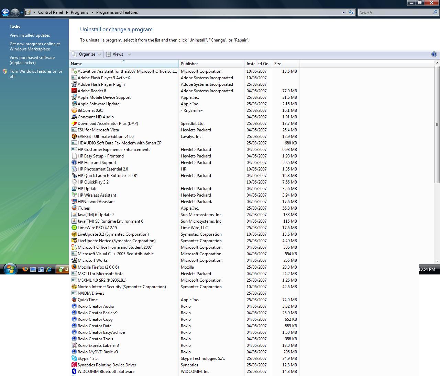Sort the list by Installed On column
The image size is (440, 376).
tap(258, 64)
